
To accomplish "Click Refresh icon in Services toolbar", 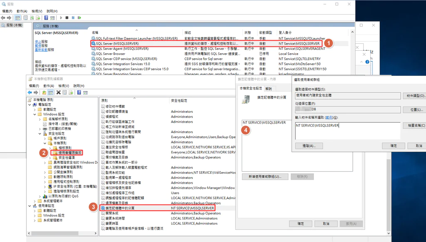I will point(32,17).
